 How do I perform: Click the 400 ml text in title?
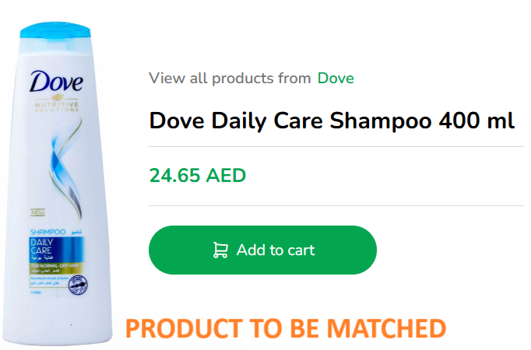coord(476,121)
